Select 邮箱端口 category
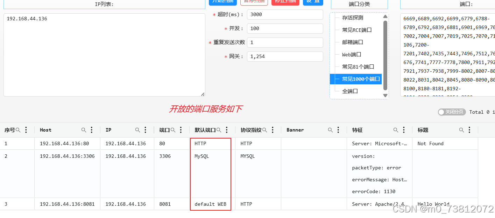 pos(353,42)
